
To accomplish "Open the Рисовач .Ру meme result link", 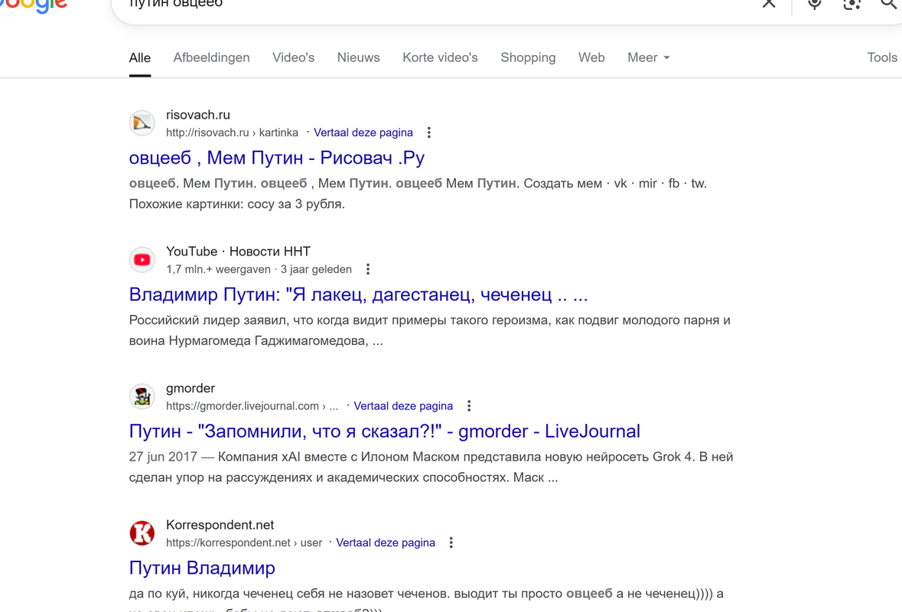I will point(277,158).
